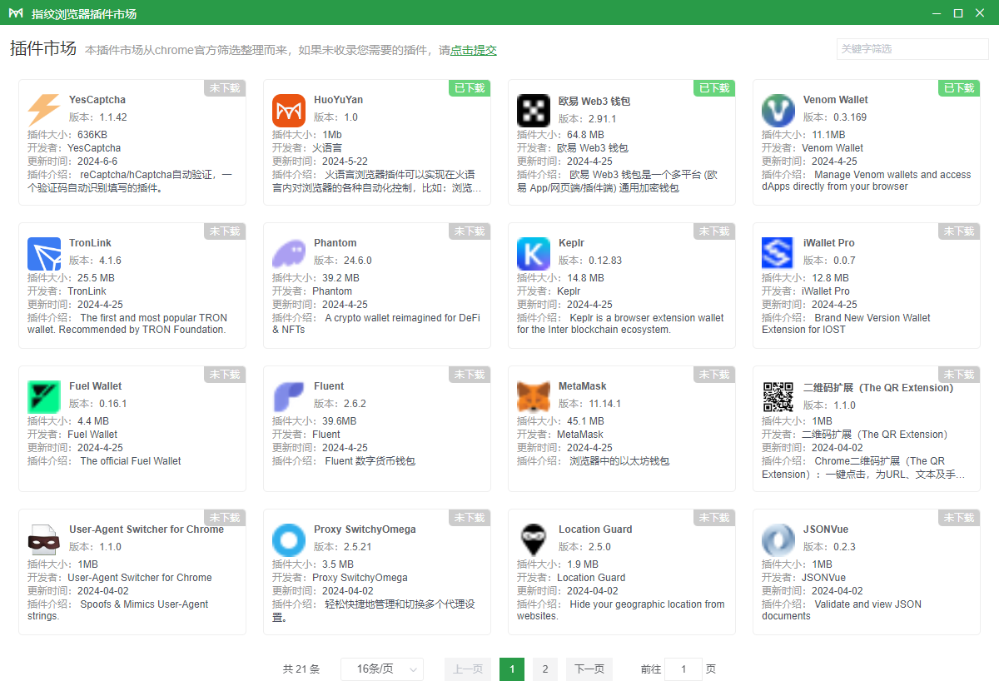Go to page 2 of results

[x=545, y=669]
